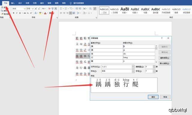Click the clear readings button in dialog

[x=165, y=58]
